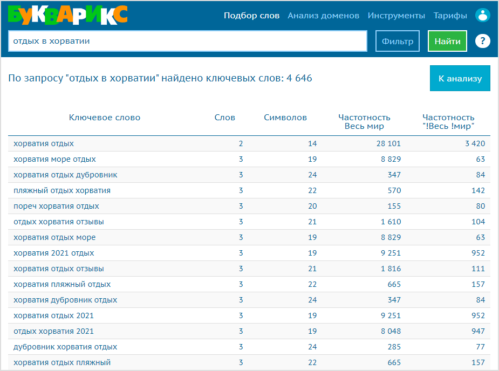Go to the Тарифы page
Screen dimensions: 499x371
coord(450,16)
